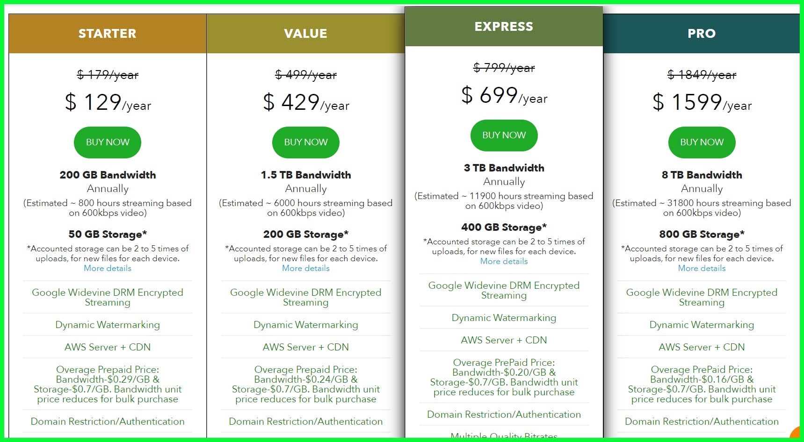Click Google Widevine DRM text in Express column

tap(504, 290)
